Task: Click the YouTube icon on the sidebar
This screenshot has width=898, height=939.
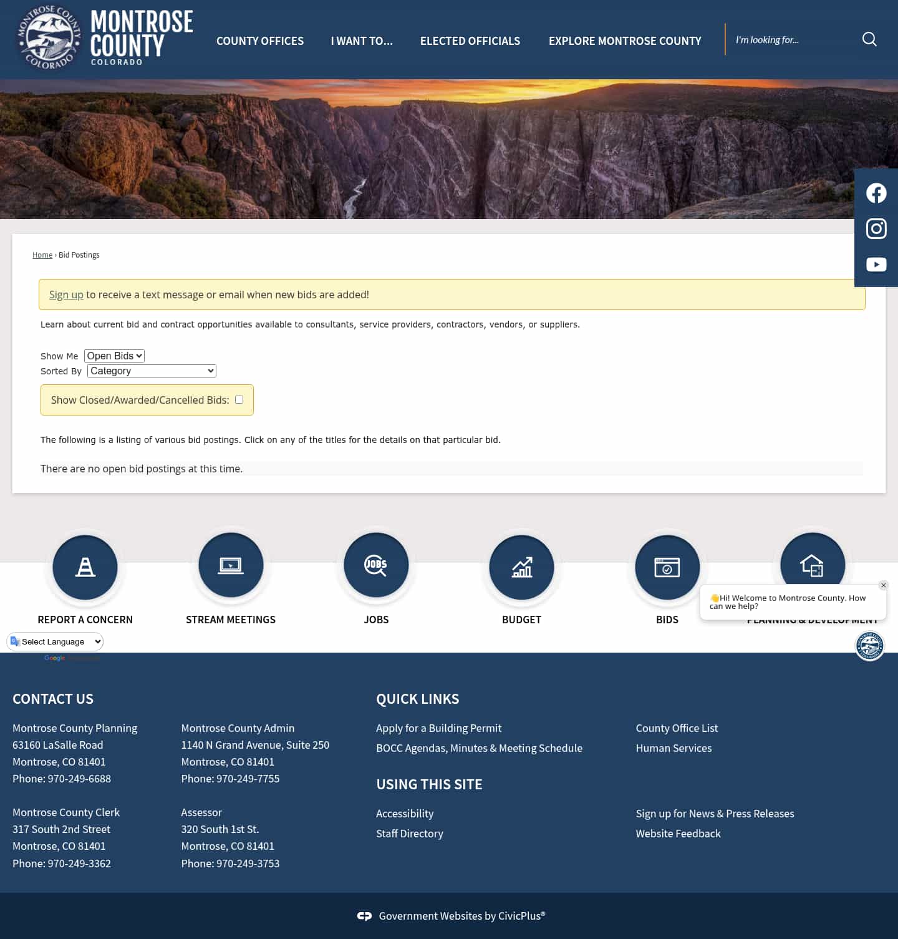Action: [876, 264]
